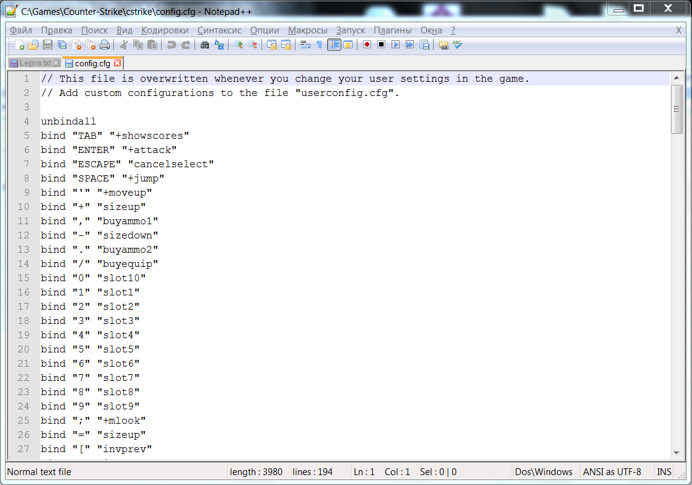The image size is (692, 485).
Task: Open the Окна menu
Action: pyautogui.click(x=431, y=30)
